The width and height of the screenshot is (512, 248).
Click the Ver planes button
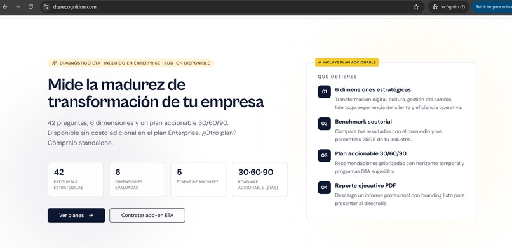(x=76, y=216)
